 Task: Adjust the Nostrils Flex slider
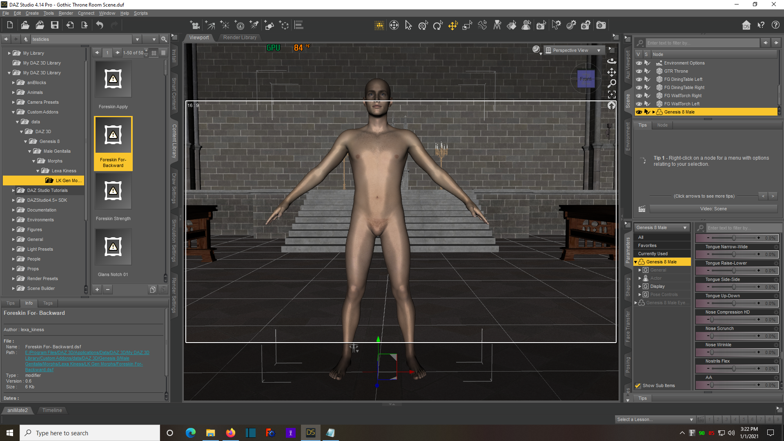(x=734, y=369)
